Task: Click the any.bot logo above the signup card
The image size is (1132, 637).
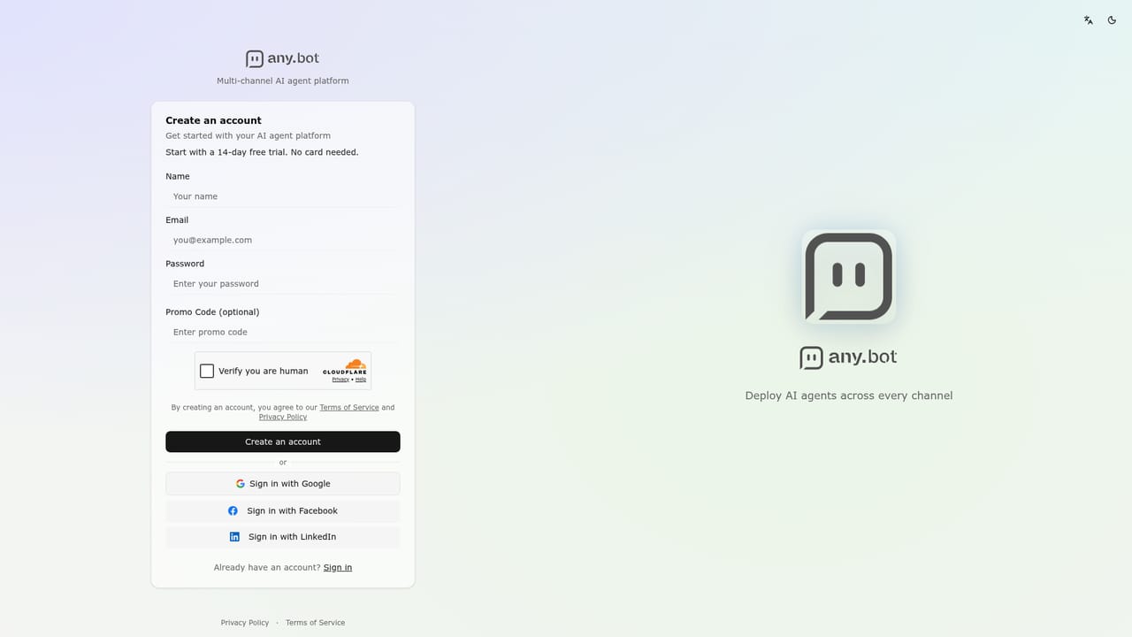Action: [282, 58]
